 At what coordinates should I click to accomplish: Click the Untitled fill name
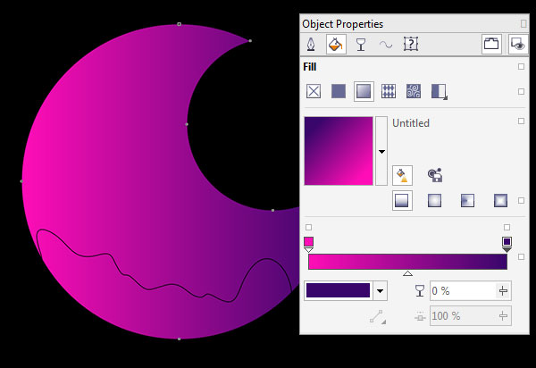pos(411,123)
